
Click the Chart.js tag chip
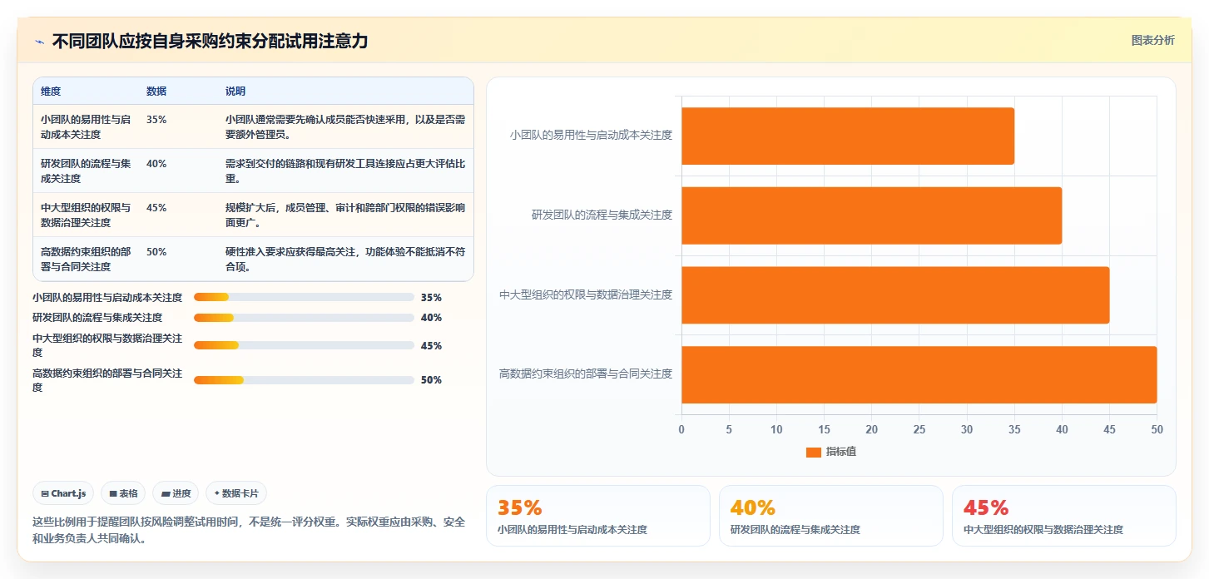coord(63,493)
